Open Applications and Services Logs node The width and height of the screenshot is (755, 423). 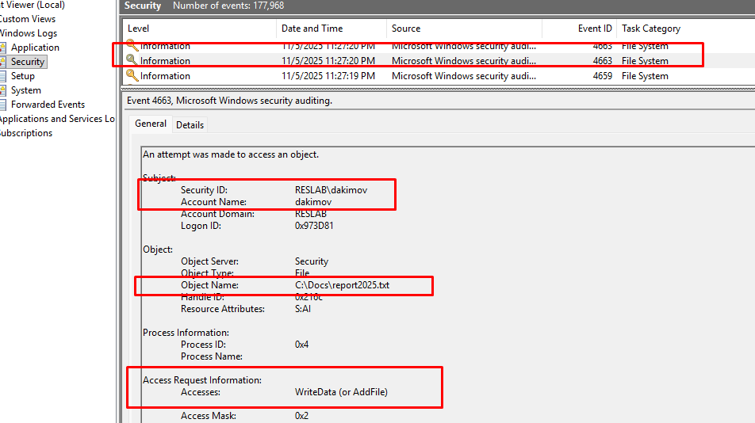click(x=57, y=119)
